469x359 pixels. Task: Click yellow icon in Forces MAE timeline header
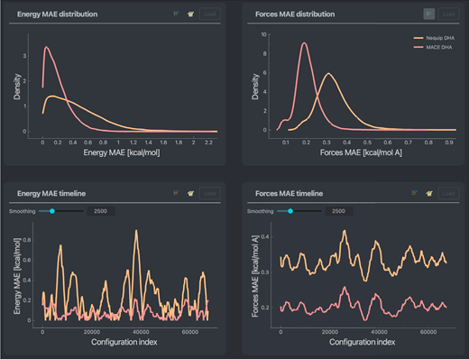coord(429,193)
